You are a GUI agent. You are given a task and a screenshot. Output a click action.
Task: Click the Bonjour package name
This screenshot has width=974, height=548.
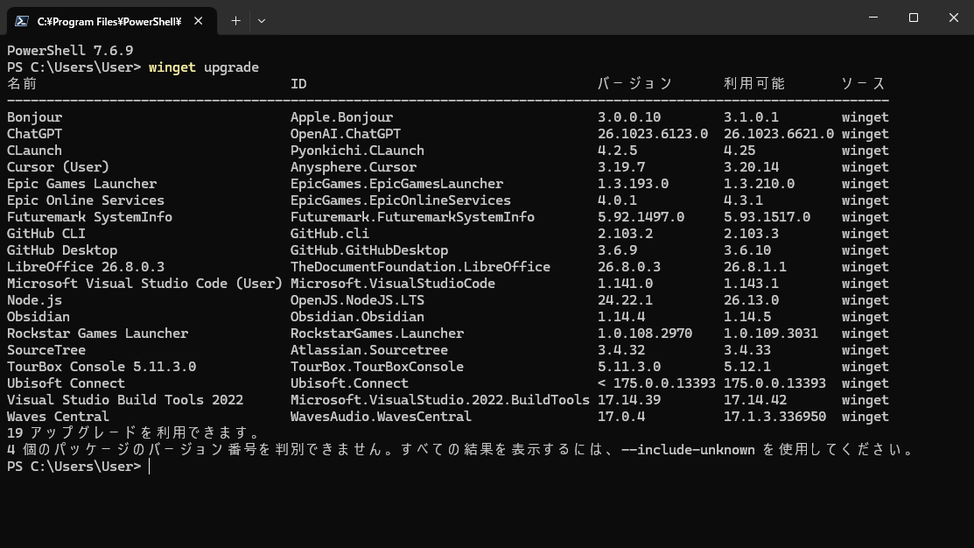pos(35,117)
